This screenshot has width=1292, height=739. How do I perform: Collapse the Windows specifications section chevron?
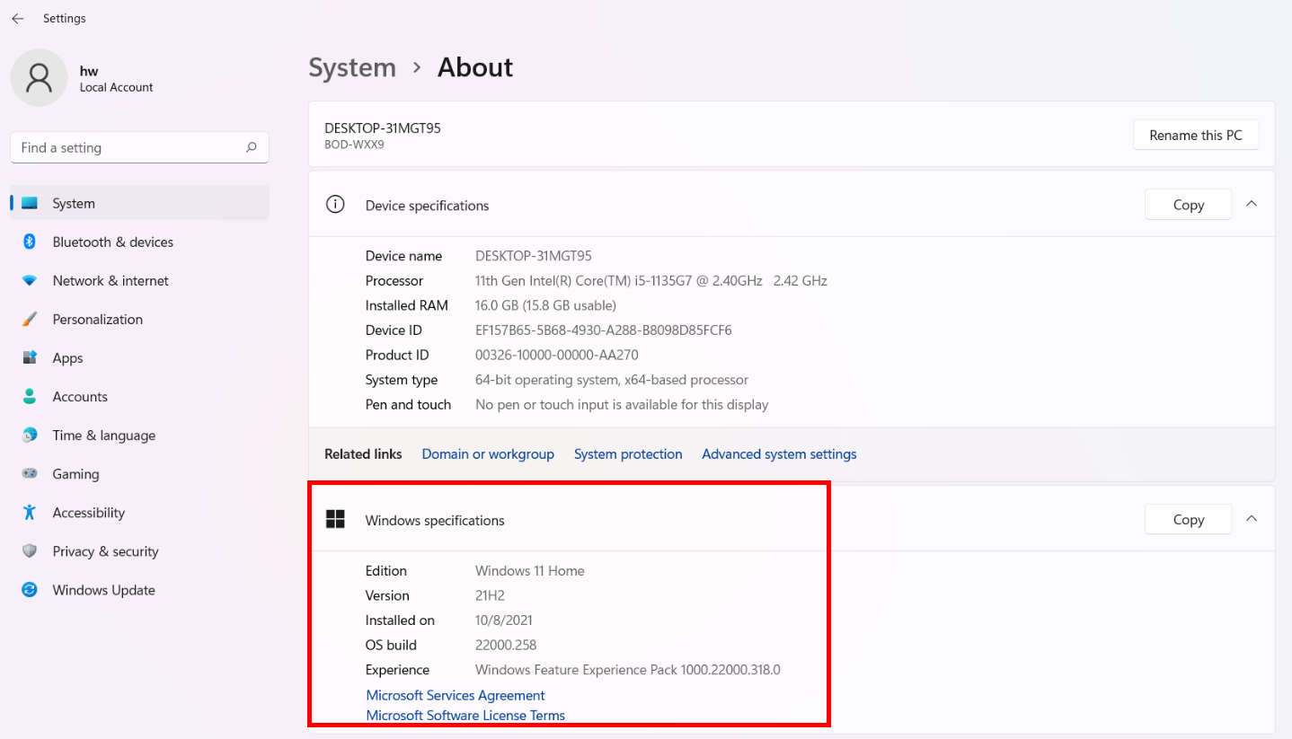coord(1251,519)
